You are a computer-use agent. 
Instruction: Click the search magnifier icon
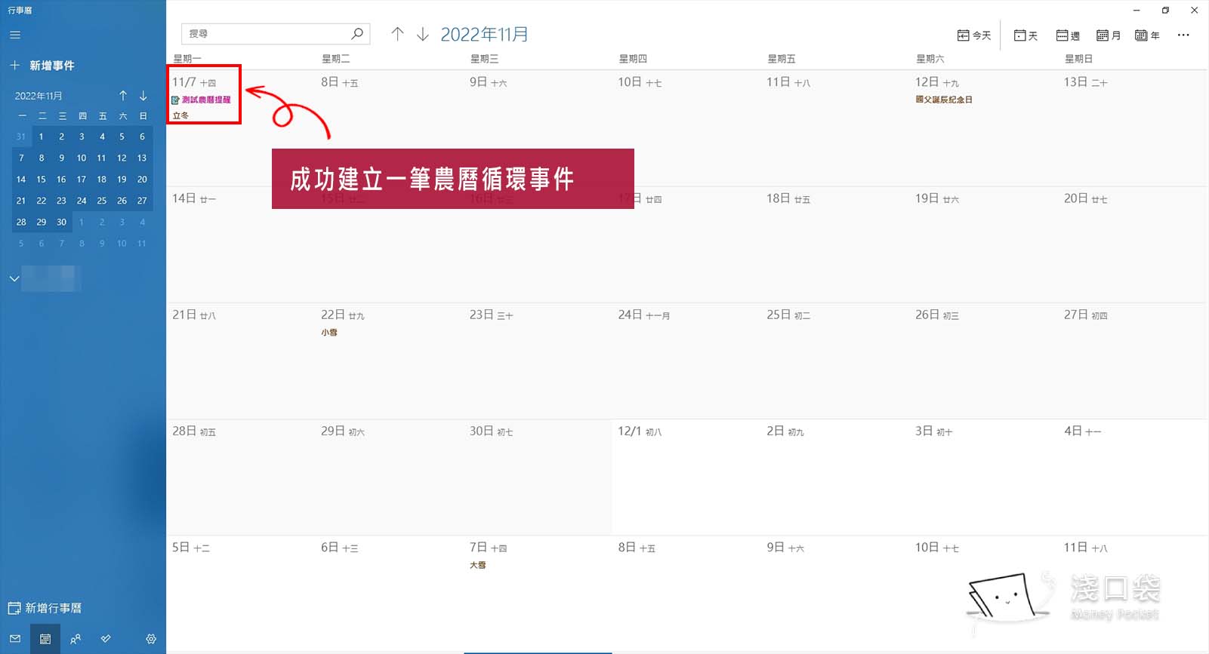(358, 34)
